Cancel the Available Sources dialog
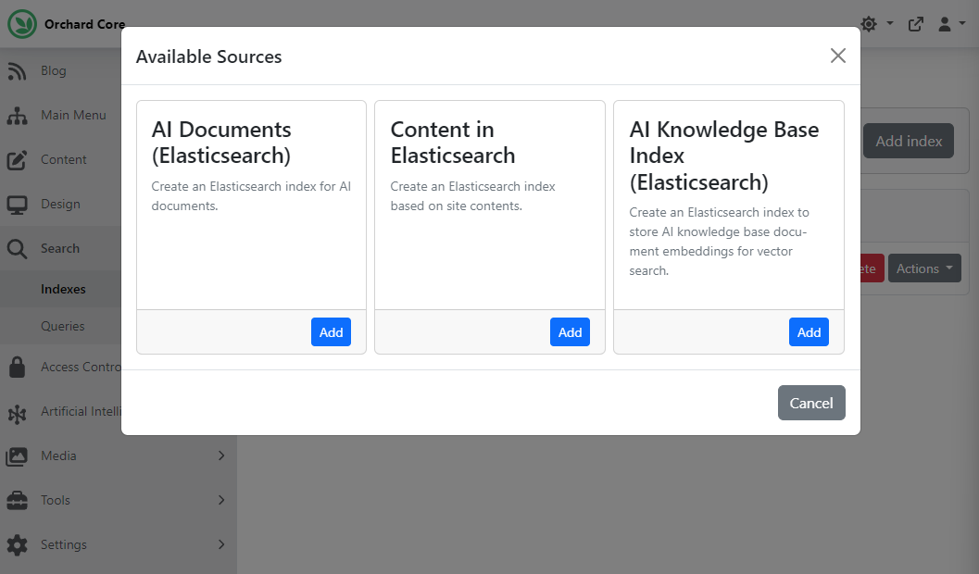 click(811, 403)
